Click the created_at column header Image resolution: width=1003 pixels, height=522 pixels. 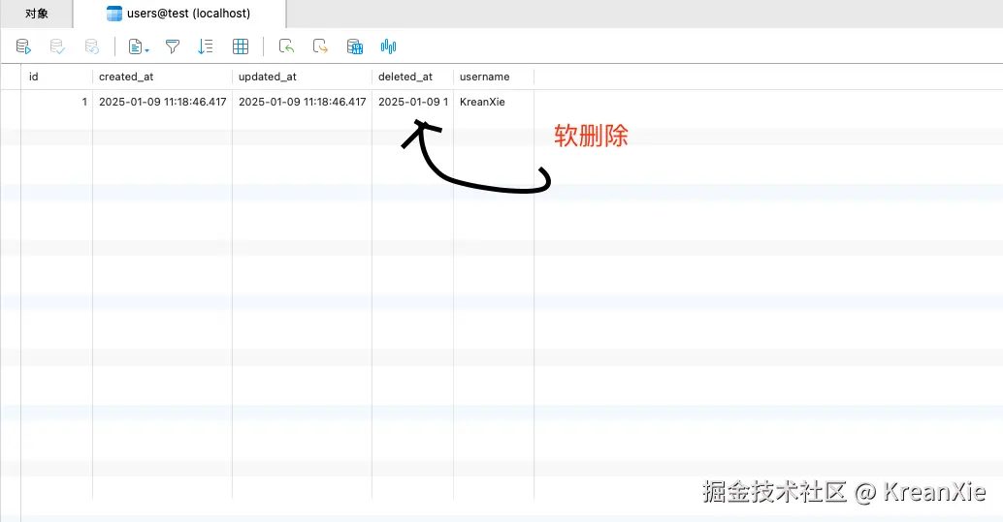point(162,77)
